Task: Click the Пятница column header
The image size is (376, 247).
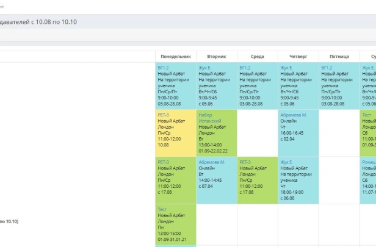Action: (x=339, y=56)
